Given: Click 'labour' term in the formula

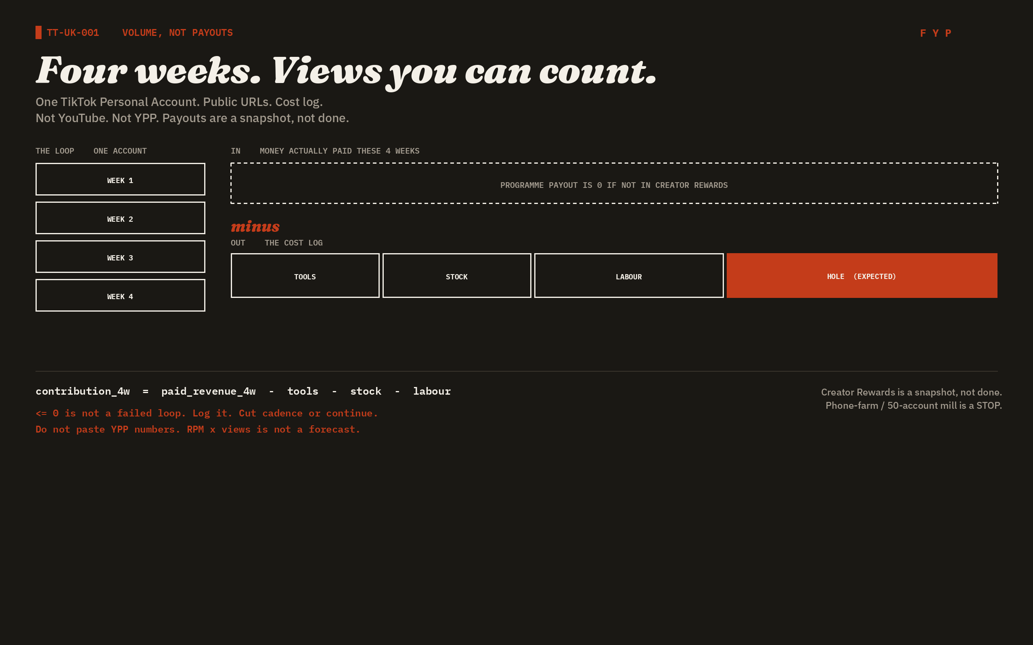Looking at the screenshot, I should tap(431, 391).
